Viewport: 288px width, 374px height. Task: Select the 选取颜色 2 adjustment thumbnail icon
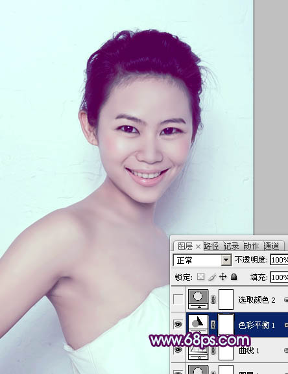tap(198, 299)
